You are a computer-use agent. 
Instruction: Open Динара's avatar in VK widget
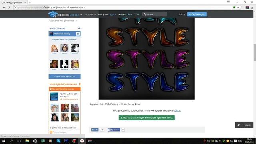tap(75, 48)
